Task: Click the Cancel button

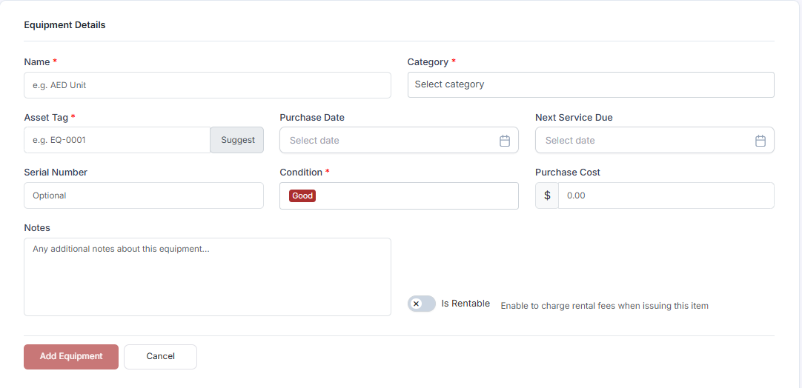Action: point(161,356)
